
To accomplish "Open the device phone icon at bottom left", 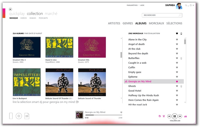I will point(11,116).
